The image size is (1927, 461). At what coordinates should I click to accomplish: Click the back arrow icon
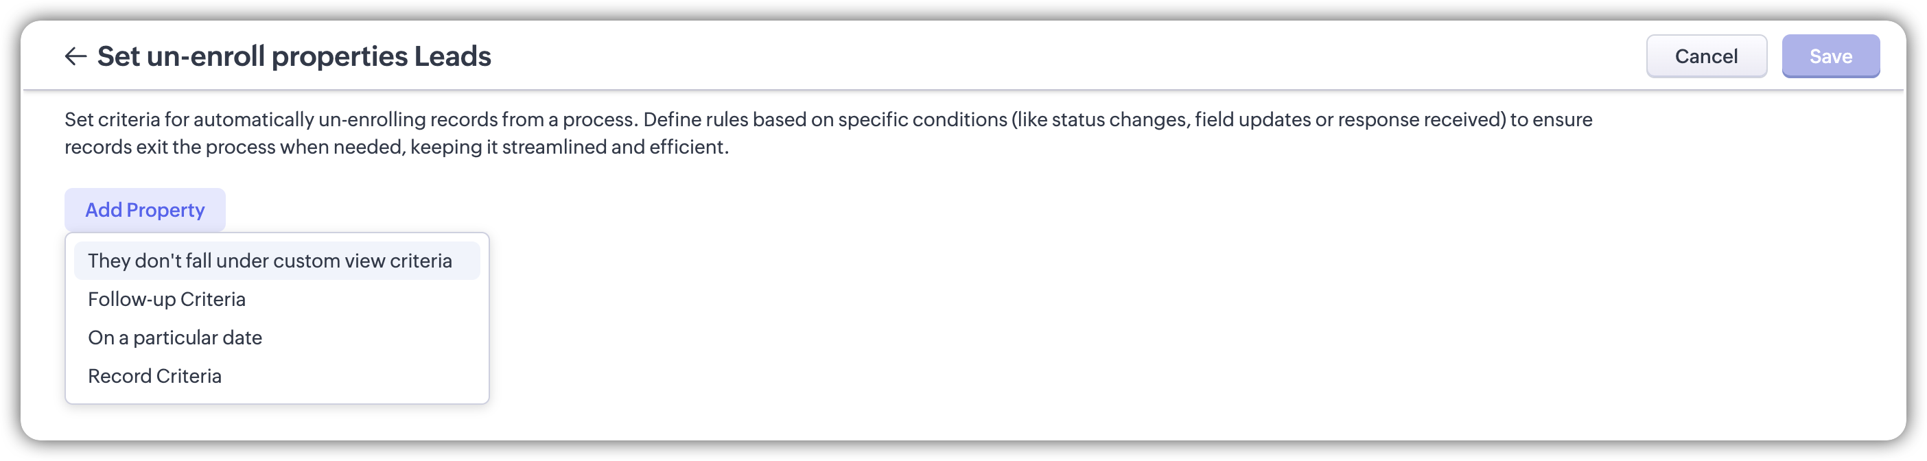(x=75, y=56)
